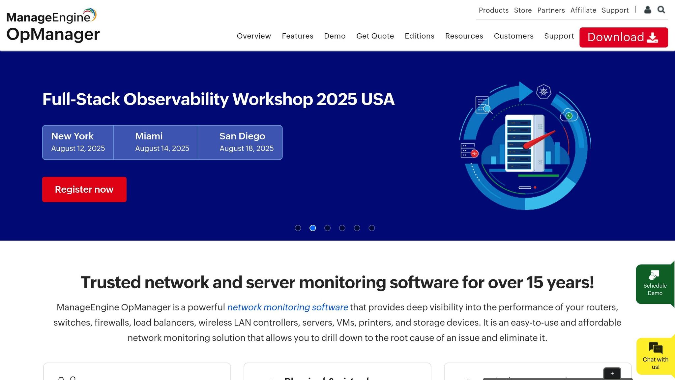This screenshot has width=675, height=380.
Task: Select the San Diego August 18 workshop
Action: coord(240,142)
